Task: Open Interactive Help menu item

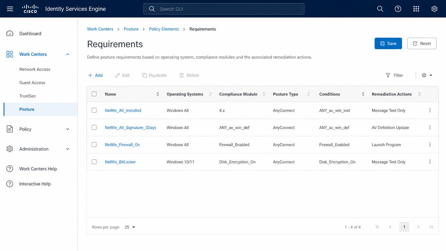Action: point(35,184)
